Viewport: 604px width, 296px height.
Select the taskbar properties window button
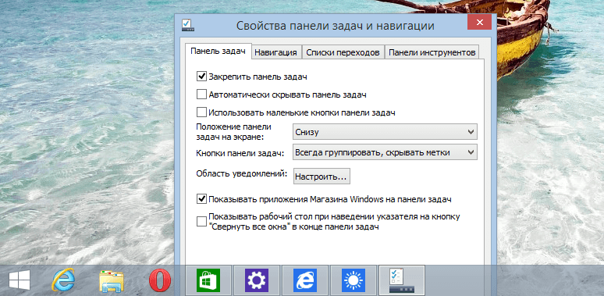(402, 280)
